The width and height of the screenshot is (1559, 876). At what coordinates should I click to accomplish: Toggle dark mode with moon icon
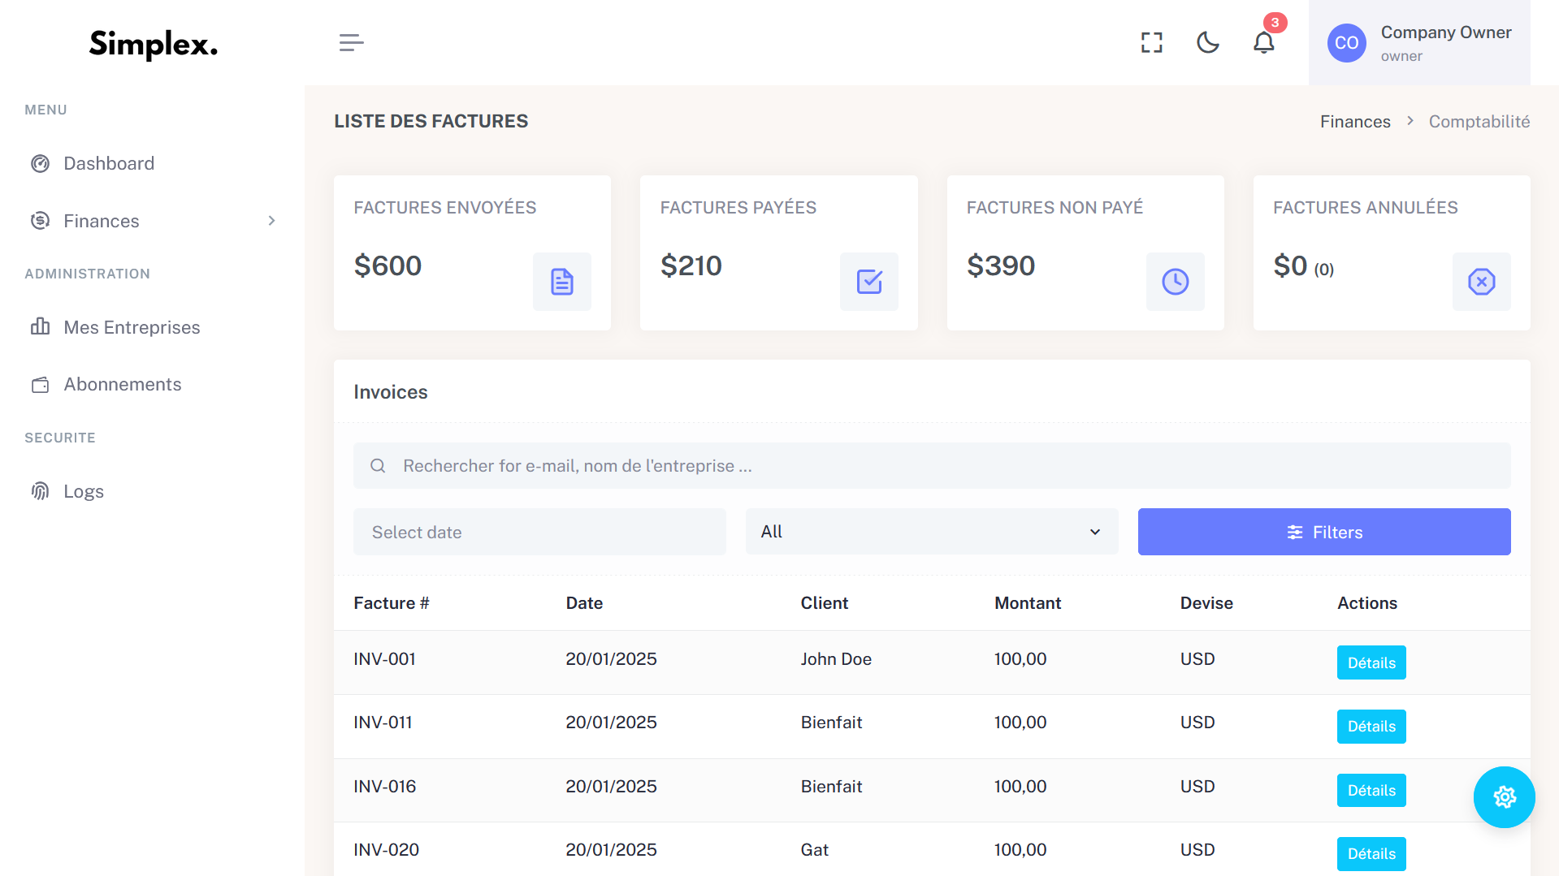pyautogui.click(x=1207, y=43)
